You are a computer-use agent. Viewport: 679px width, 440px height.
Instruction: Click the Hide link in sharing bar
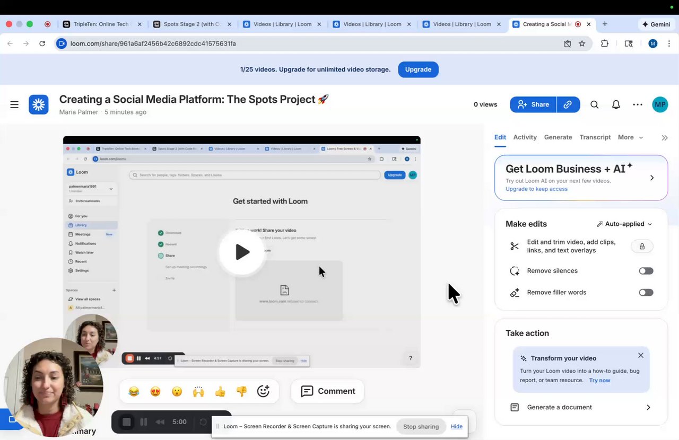(457, 426)
